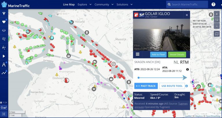Click the selected vessel target marker
Viewport: 222px width, 118px height.
tap(113, 64)
